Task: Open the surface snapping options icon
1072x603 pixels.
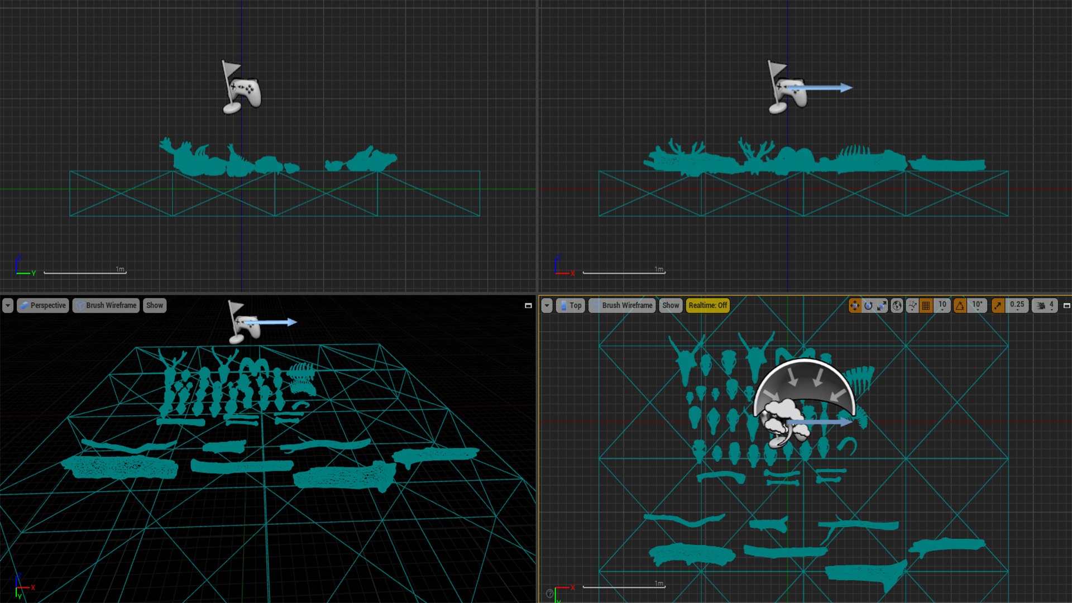Action: pos(912,305)
